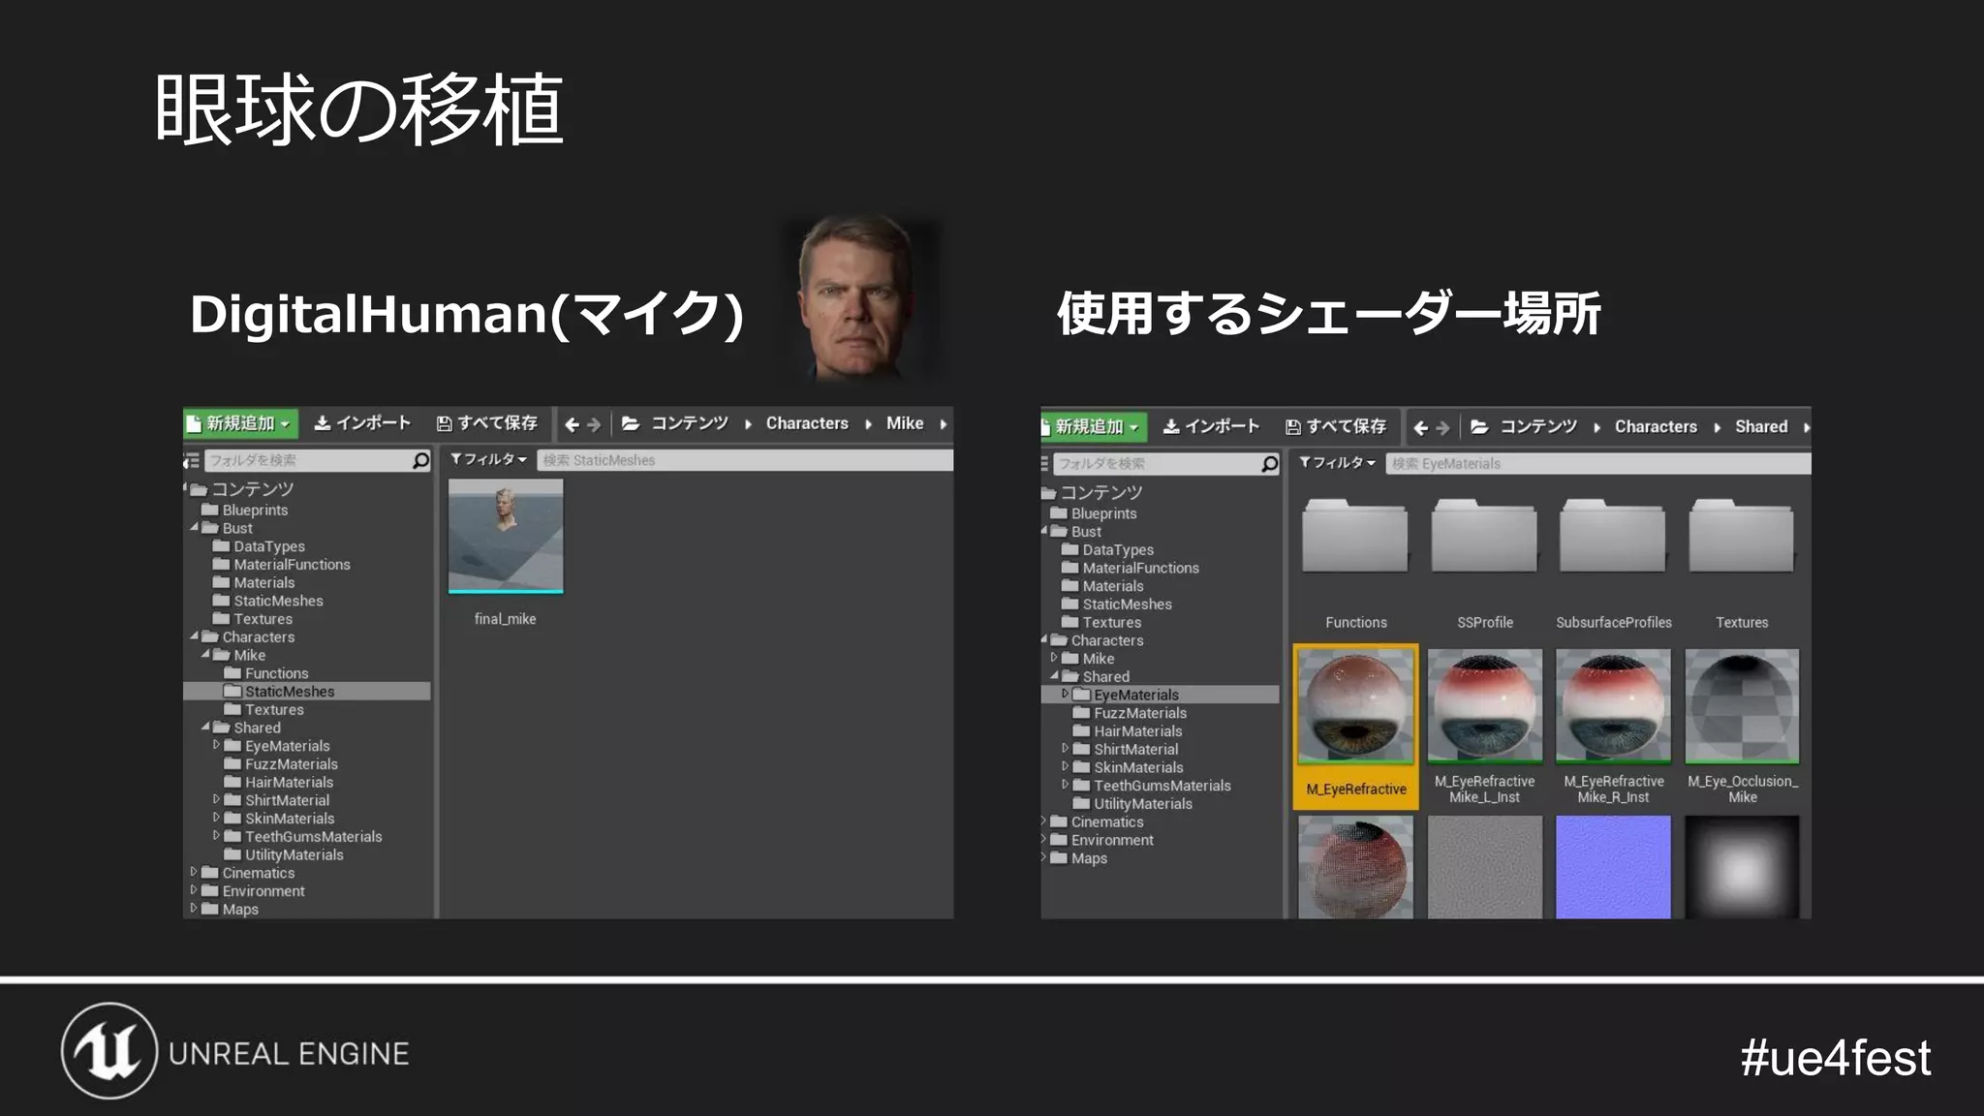Click the Characters breadcrumb in the left browser
This screenshot has width=1984, height=1116.
pyautogui.click(x=807, y=423)
